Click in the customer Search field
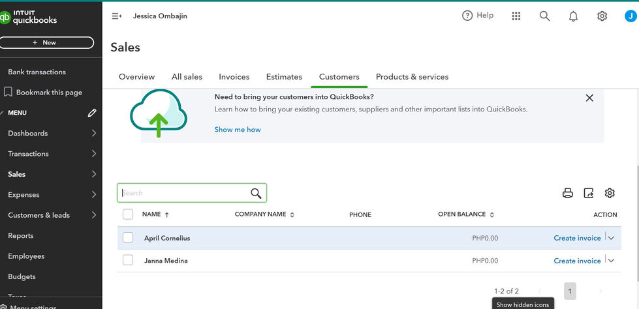Viewport: 639px width, 309px height. click(192, 193)
